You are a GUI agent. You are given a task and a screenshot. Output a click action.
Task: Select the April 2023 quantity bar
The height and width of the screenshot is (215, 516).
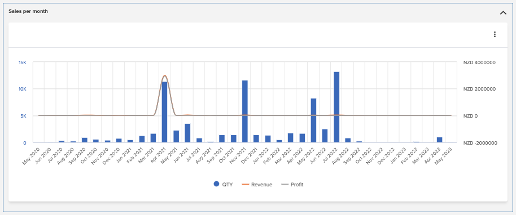(439, 140)
